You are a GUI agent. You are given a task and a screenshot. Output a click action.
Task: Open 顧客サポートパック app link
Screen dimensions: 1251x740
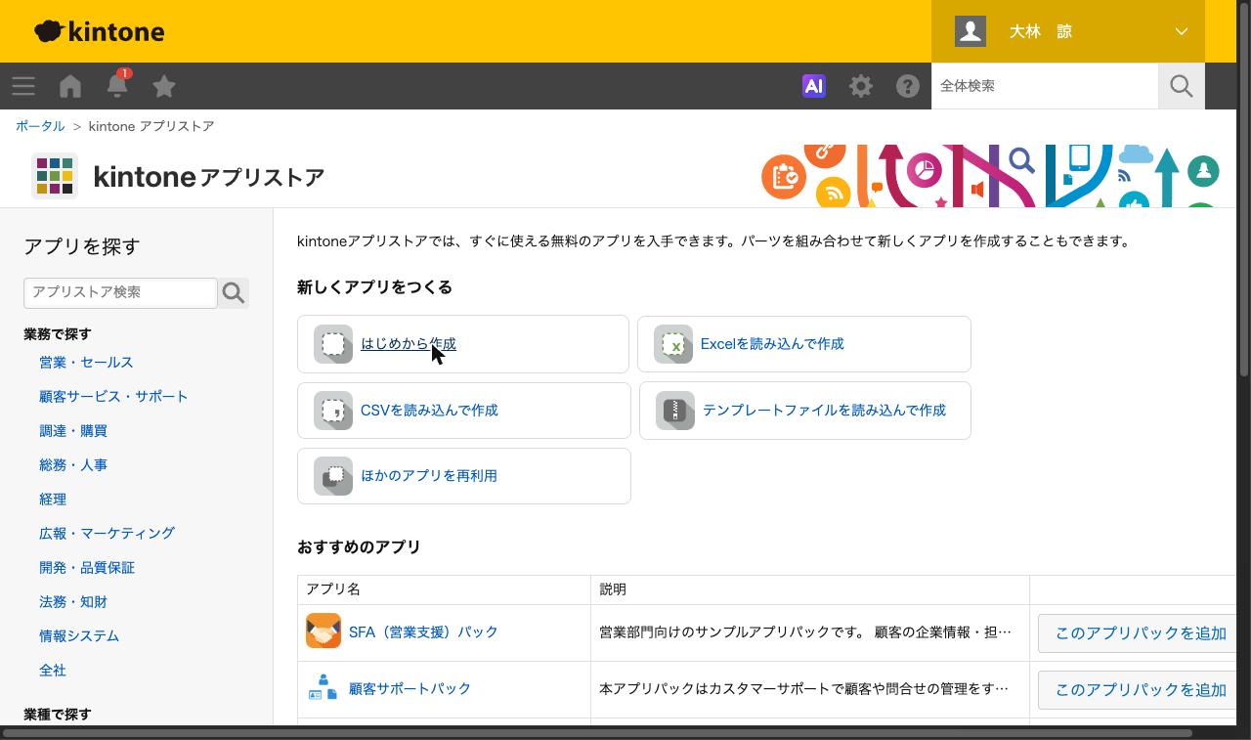[410, 688]
